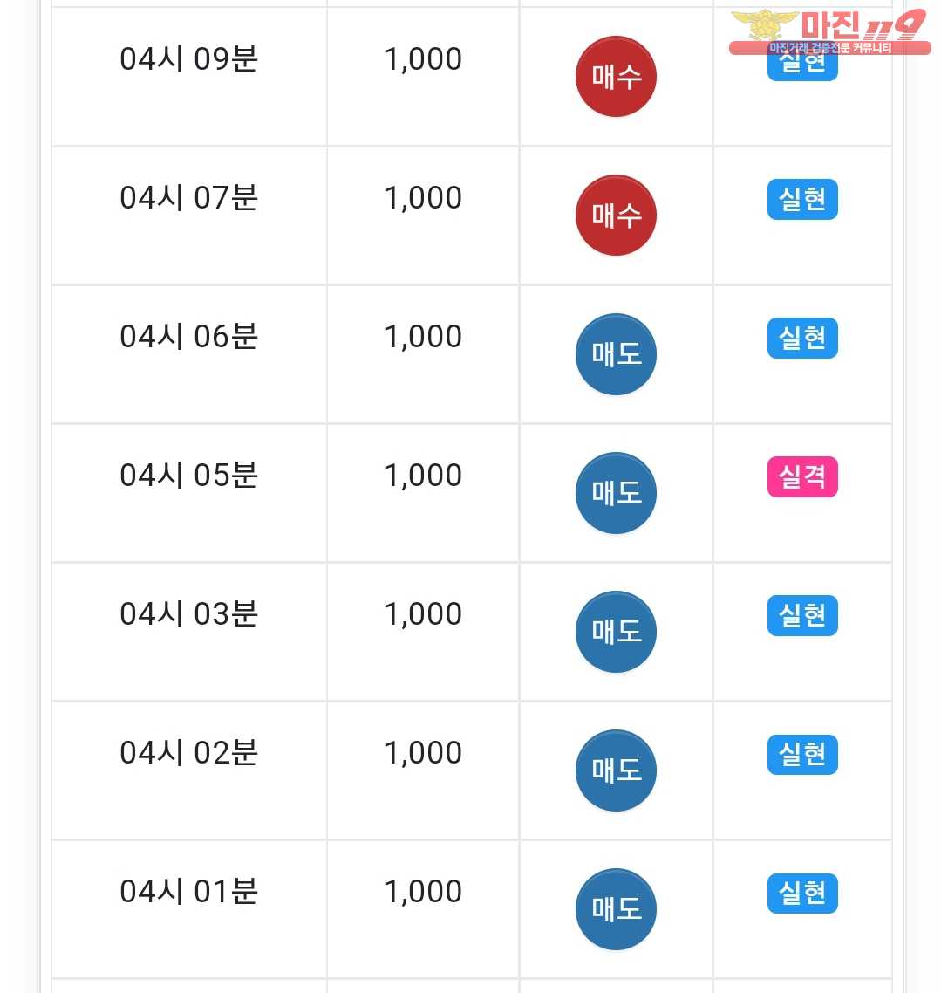This screenshot has width=941, height=993.
Task: Open the 마진119 logo at top right
Action: [828, 31]
